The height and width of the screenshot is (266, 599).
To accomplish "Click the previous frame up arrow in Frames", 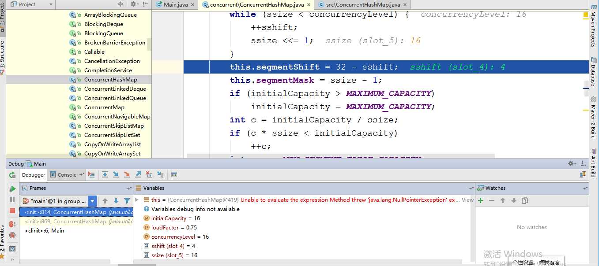I will (105, 201).
